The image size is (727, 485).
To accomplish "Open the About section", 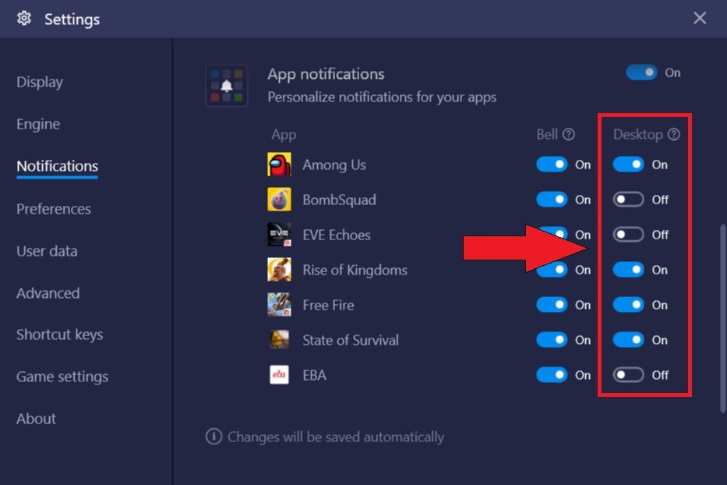I will pos(36,419).
